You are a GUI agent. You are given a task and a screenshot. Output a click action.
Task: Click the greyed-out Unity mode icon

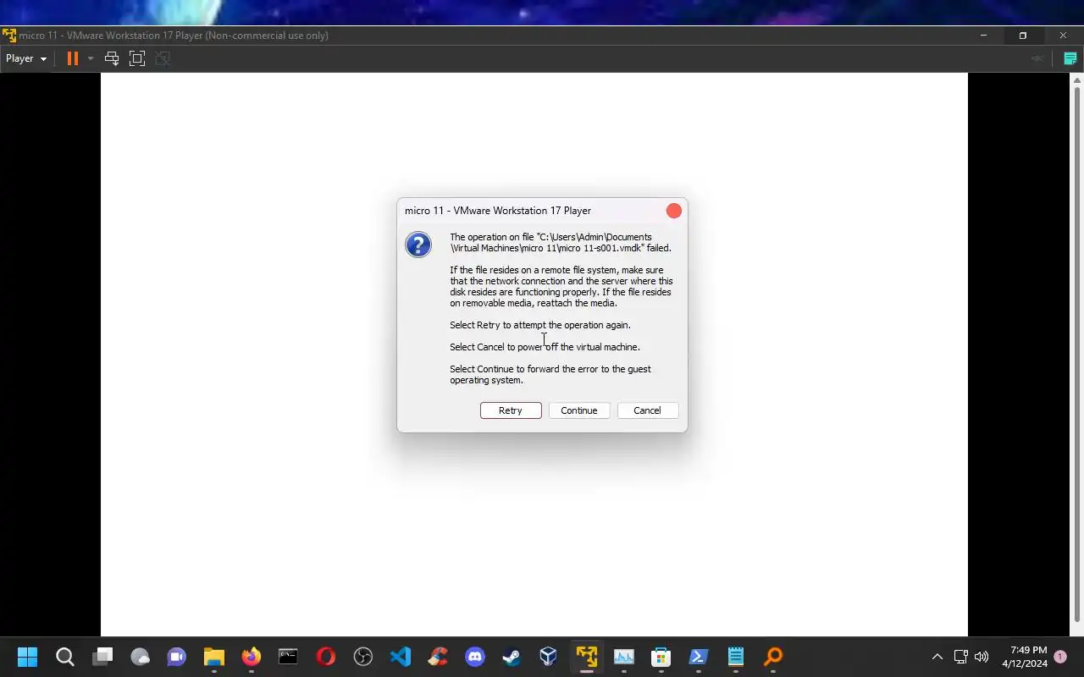coord(163,58)
